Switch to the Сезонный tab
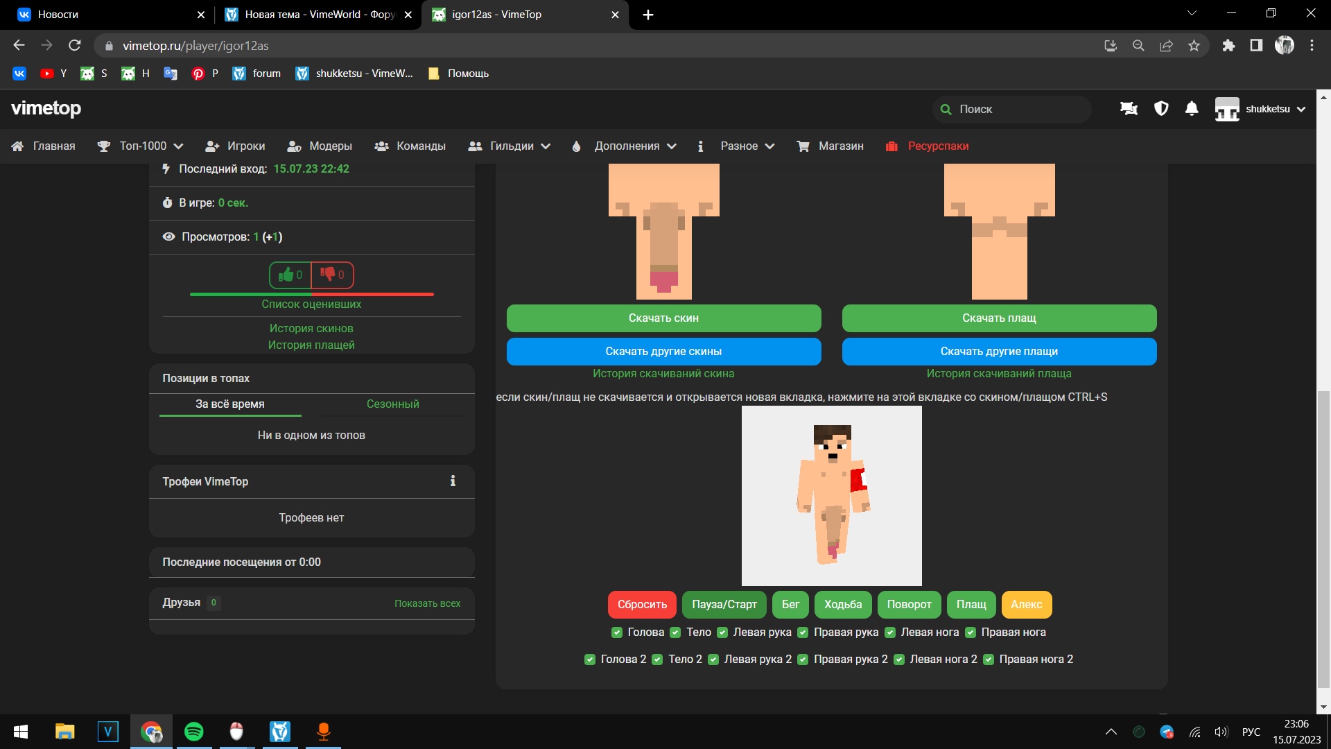The height and width of the screenshot is (749, 1331). click(392, 404)
